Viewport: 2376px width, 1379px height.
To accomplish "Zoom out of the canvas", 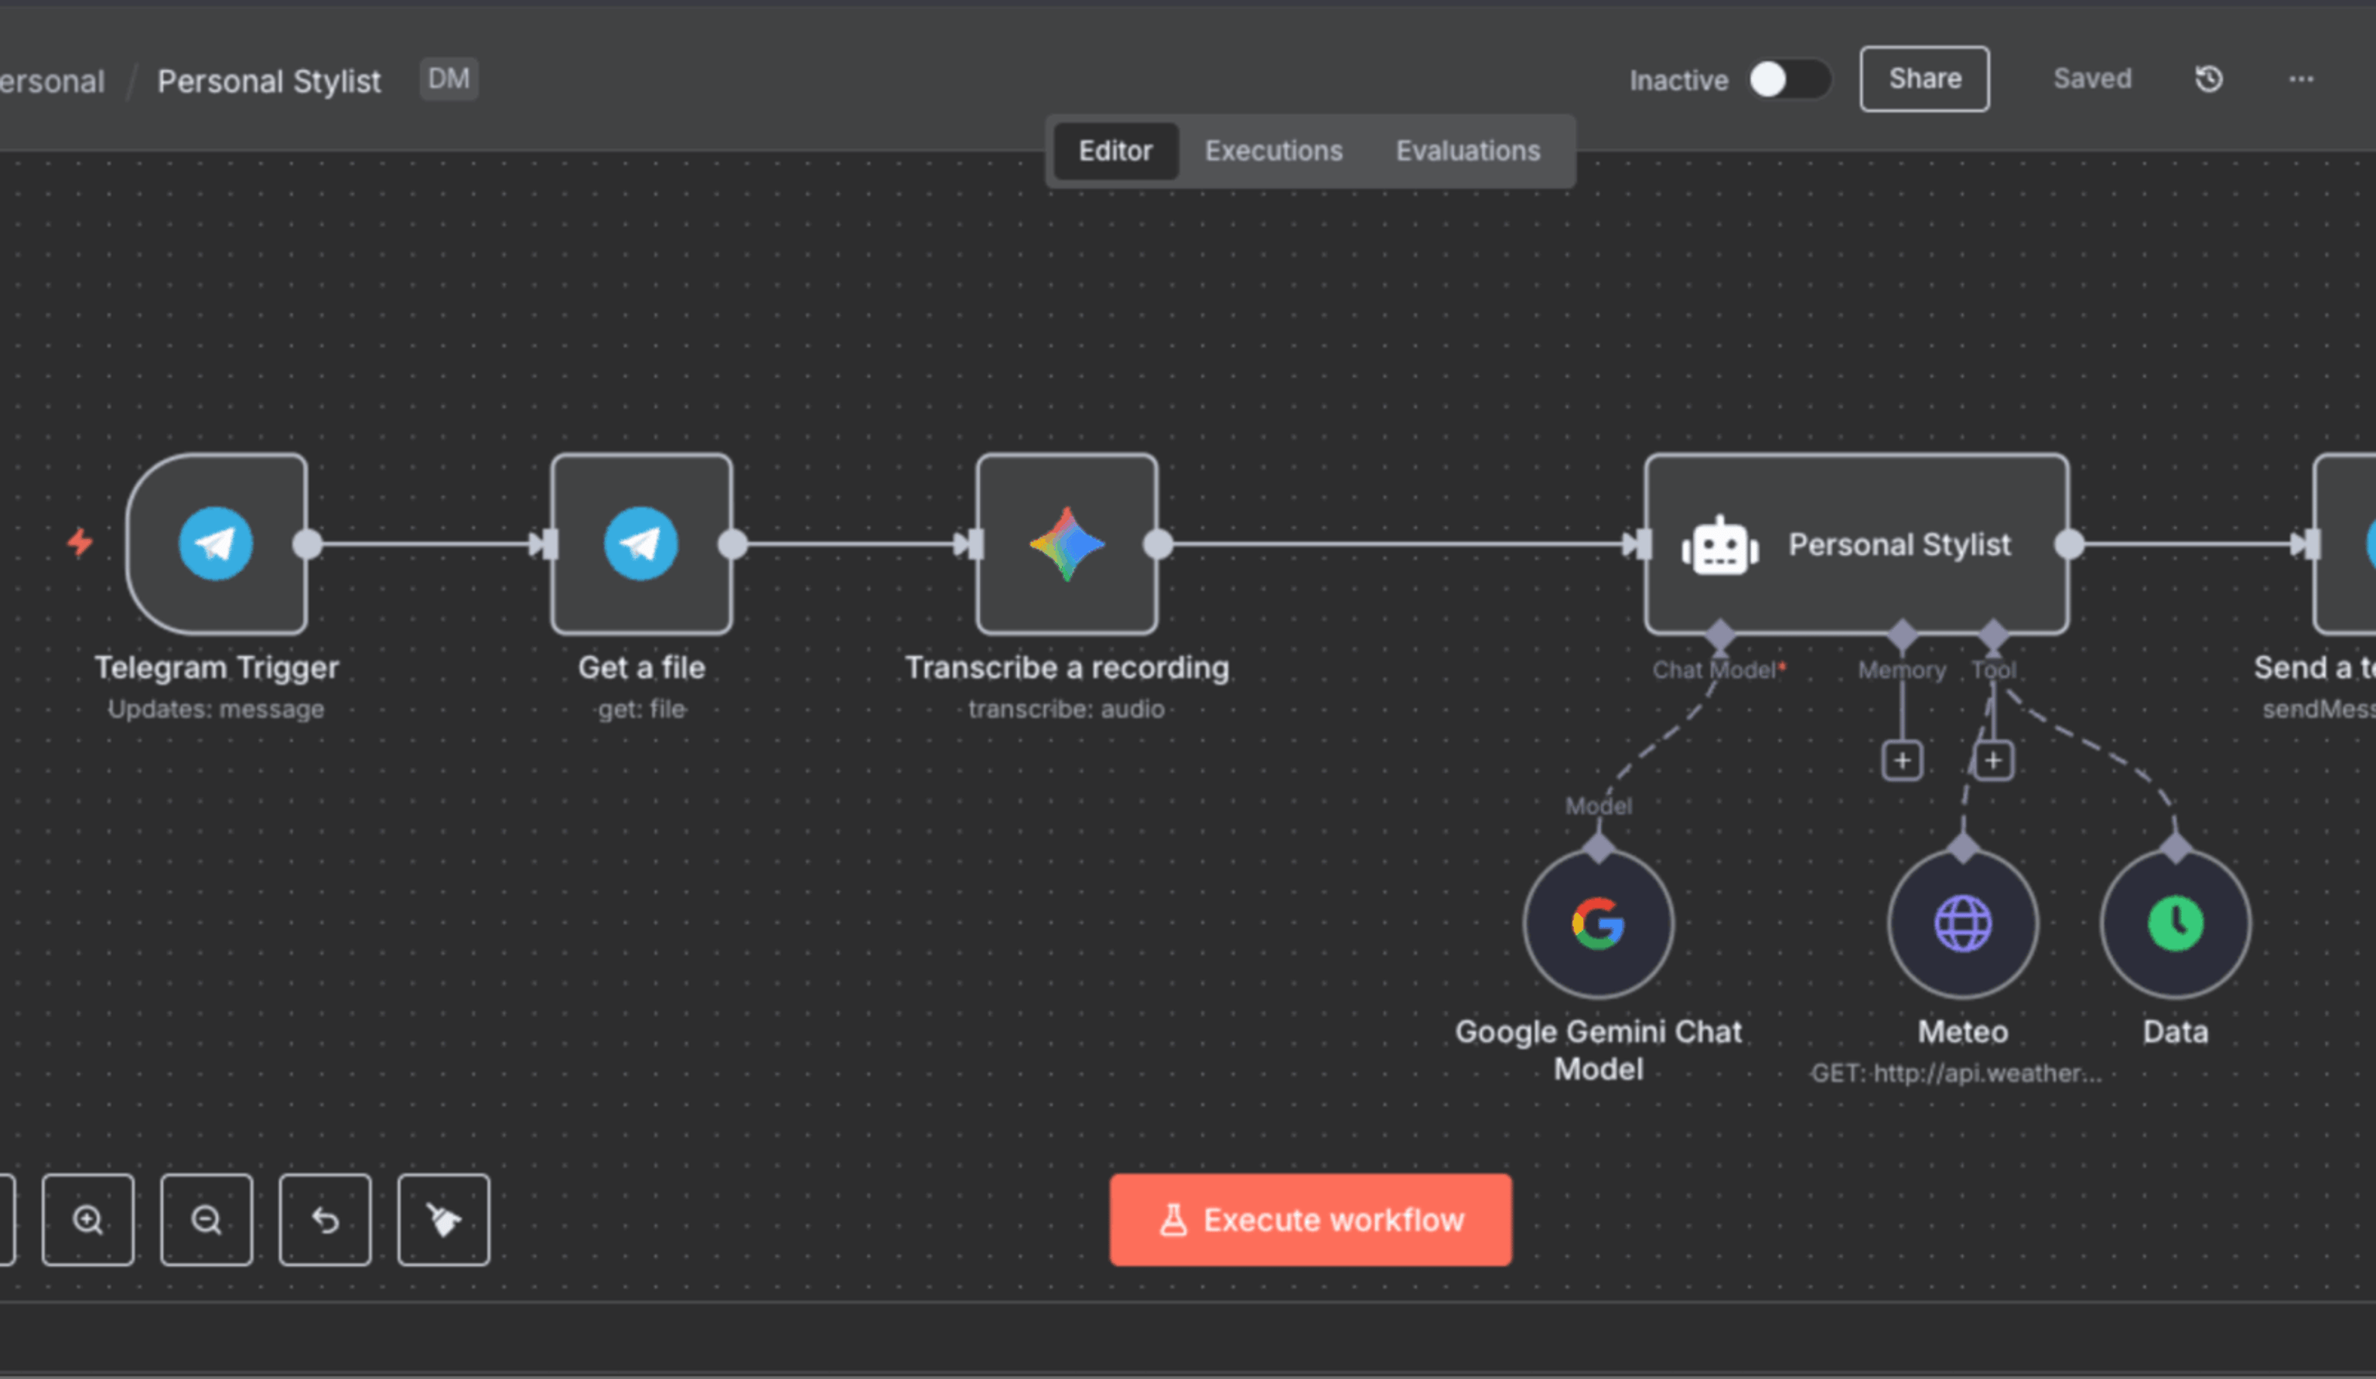I will coord(207,1220).
